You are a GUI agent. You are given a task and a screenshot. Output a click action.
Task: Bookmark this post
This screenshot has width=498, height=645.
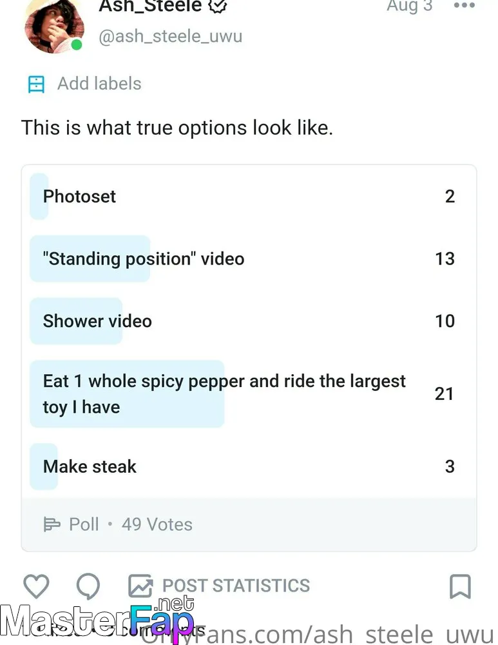[460, 586]
